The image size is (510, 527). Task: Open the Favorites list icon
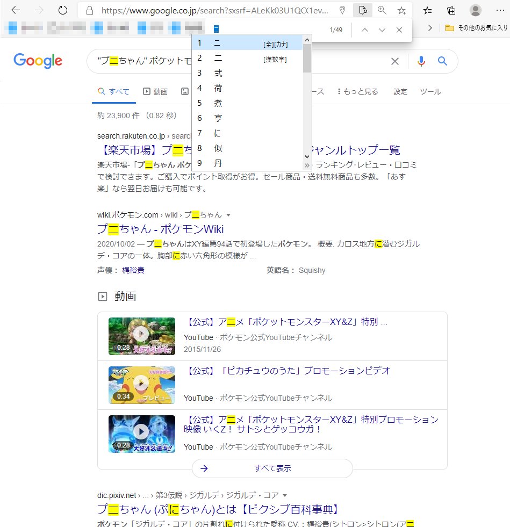click(427, 10)
